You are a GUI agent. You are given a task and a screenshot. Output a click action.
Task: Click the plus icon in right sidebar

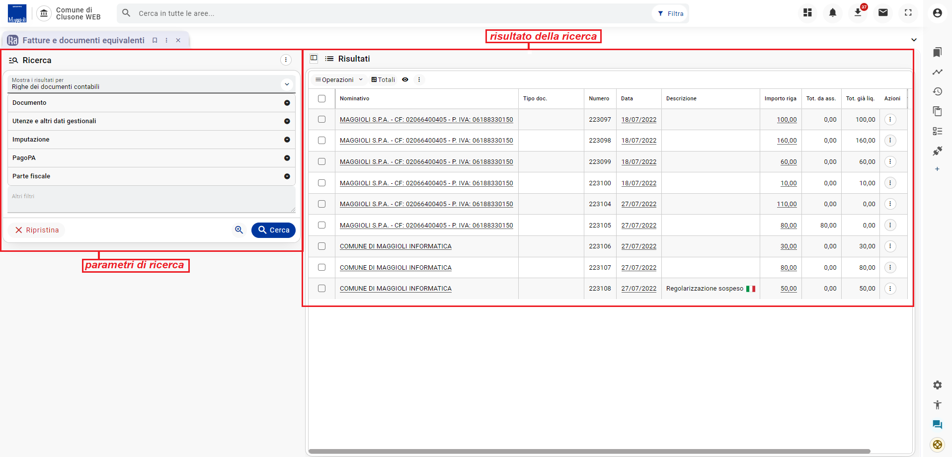[937, 169]
